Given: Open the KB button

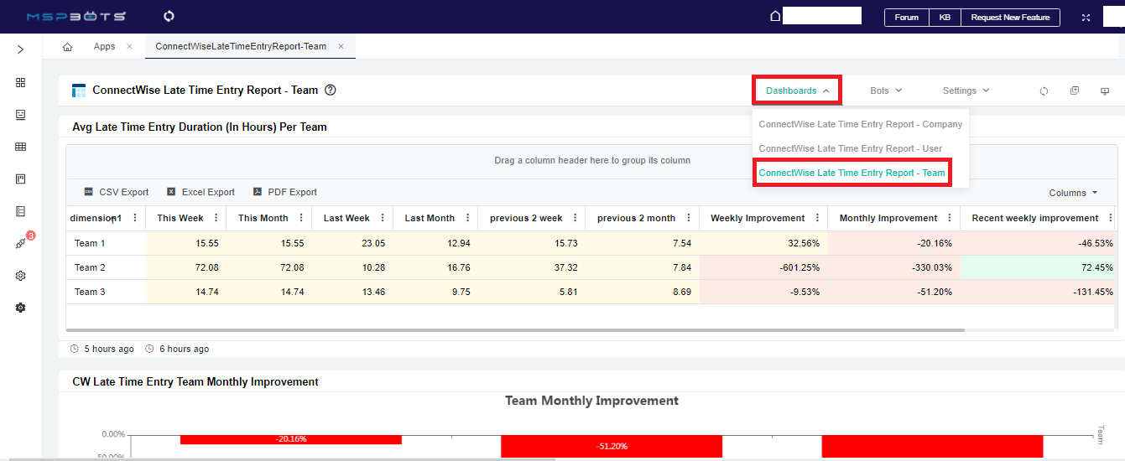Looking at the screenshot, I should tap(945, 17).
